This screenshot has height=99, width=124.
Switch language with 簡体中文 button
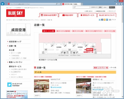click(112, 7)
